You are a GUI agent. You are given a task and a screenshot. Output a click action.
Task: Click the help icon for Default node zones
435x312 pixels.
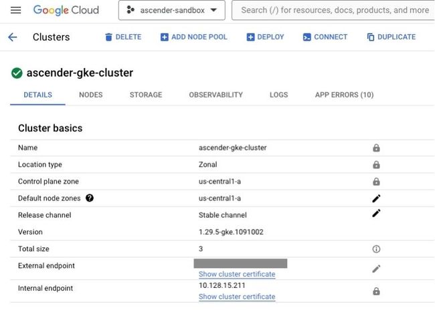click(x=89, y=198)
